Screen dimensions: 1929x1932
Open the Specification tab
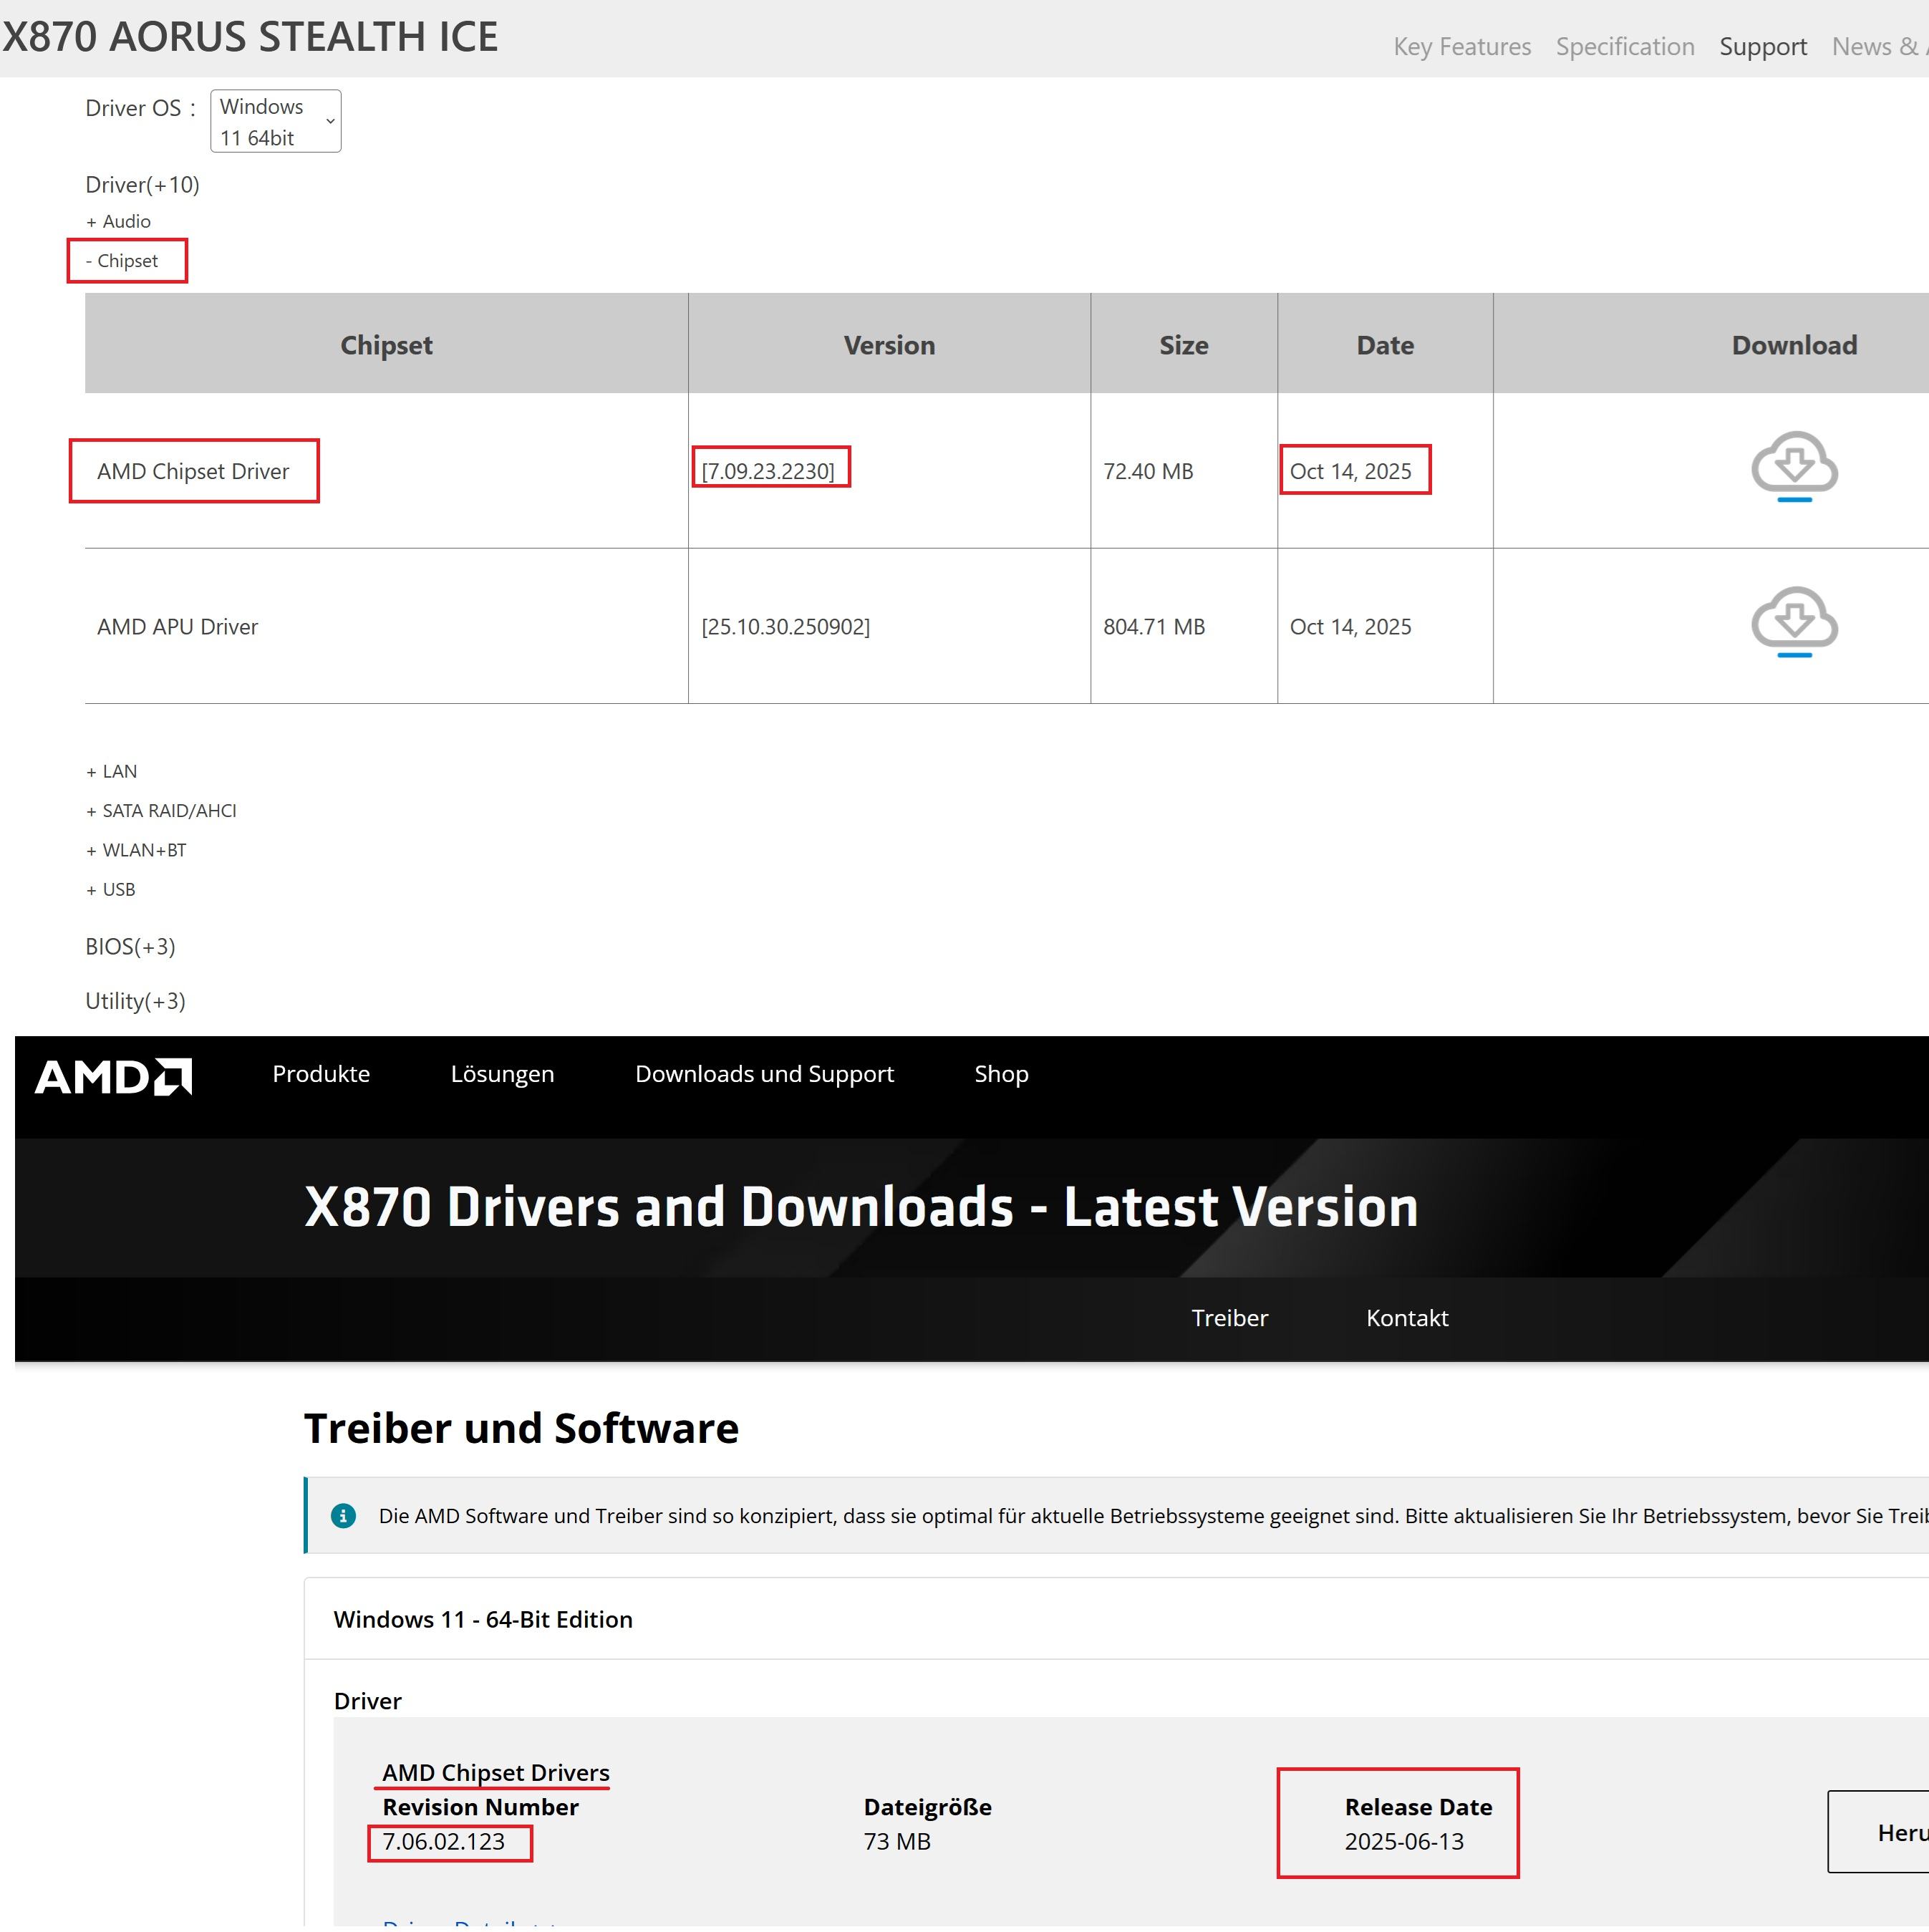coord(1624,46)
